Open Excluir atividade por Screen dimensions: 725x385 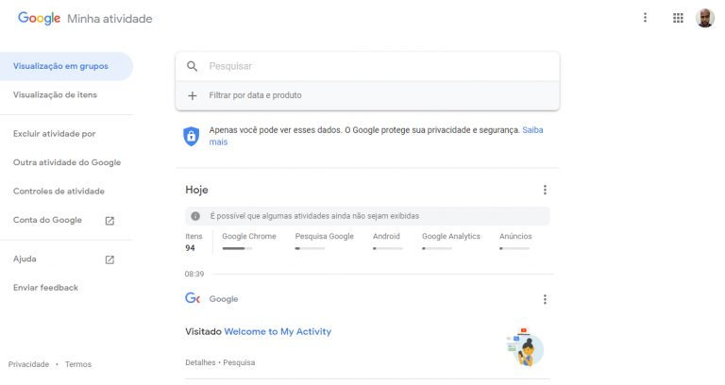click(x=55, y=134)
